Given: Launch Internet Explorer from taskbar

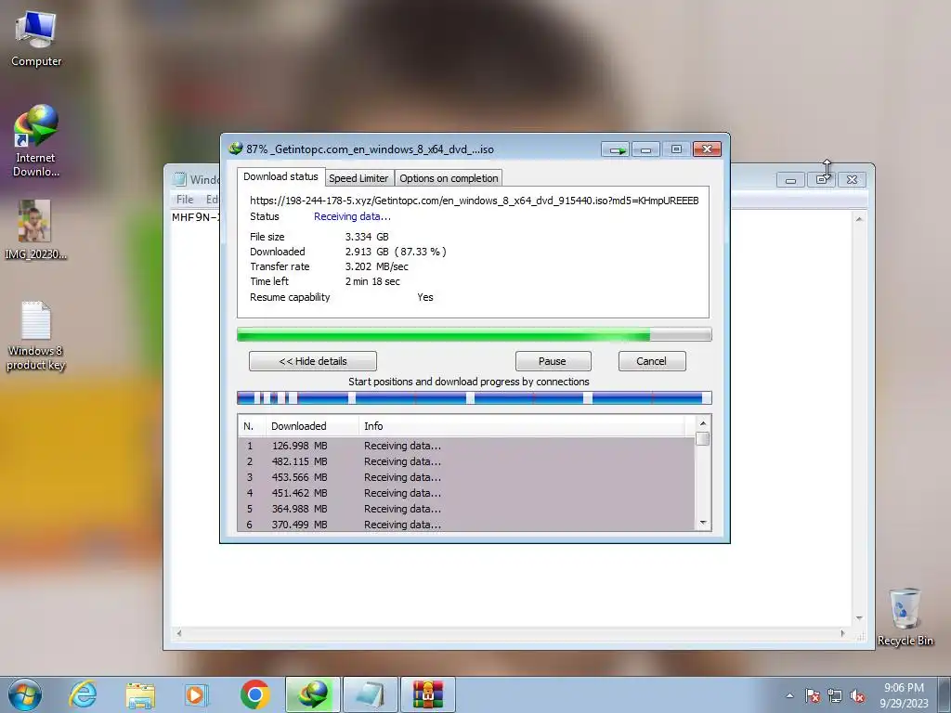Looking at the screenshot, I should [83, 694].
